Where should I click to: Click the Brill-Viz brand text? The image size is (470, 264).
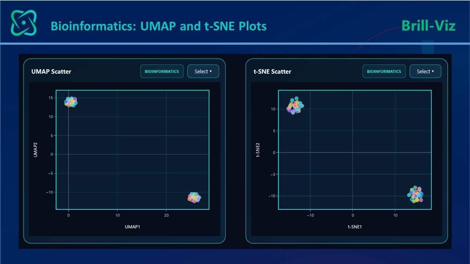click(x=428, y=26)
